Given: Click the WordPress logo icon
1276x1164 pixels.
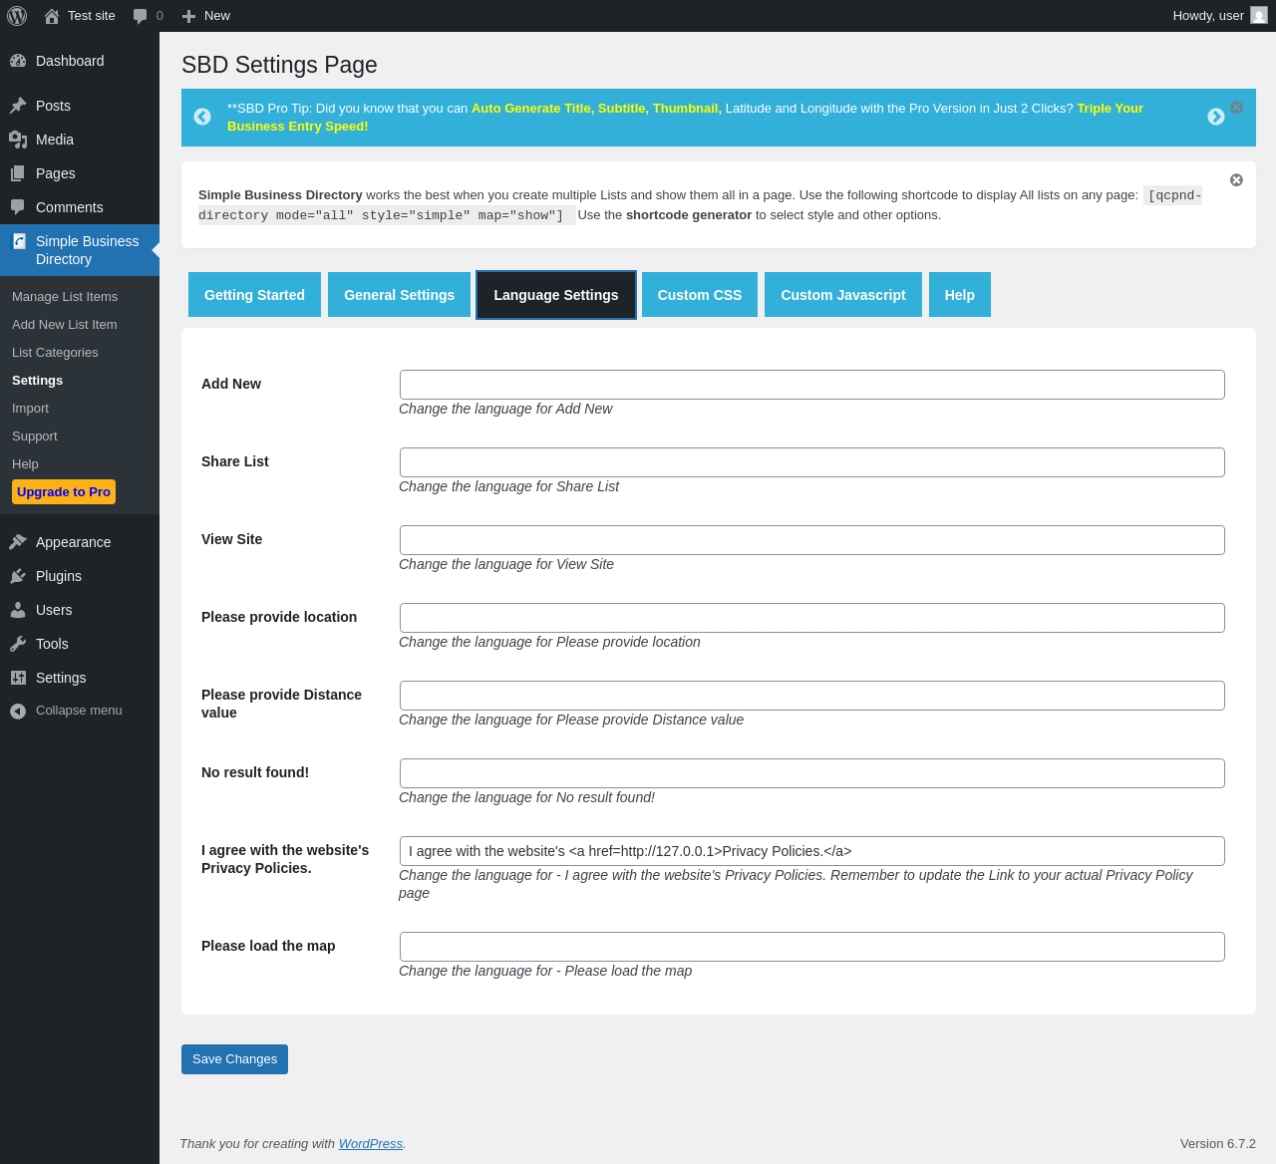Looking at the screenshot, I should point(17,16).
